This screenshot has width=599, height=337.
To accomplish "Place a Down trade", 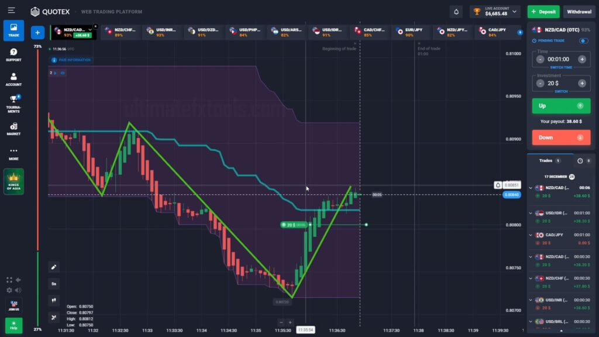I will [561, 137].
